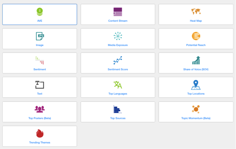Select the Text widget icon
Viewport: 236px width, 149px height.
coord(40,85)
